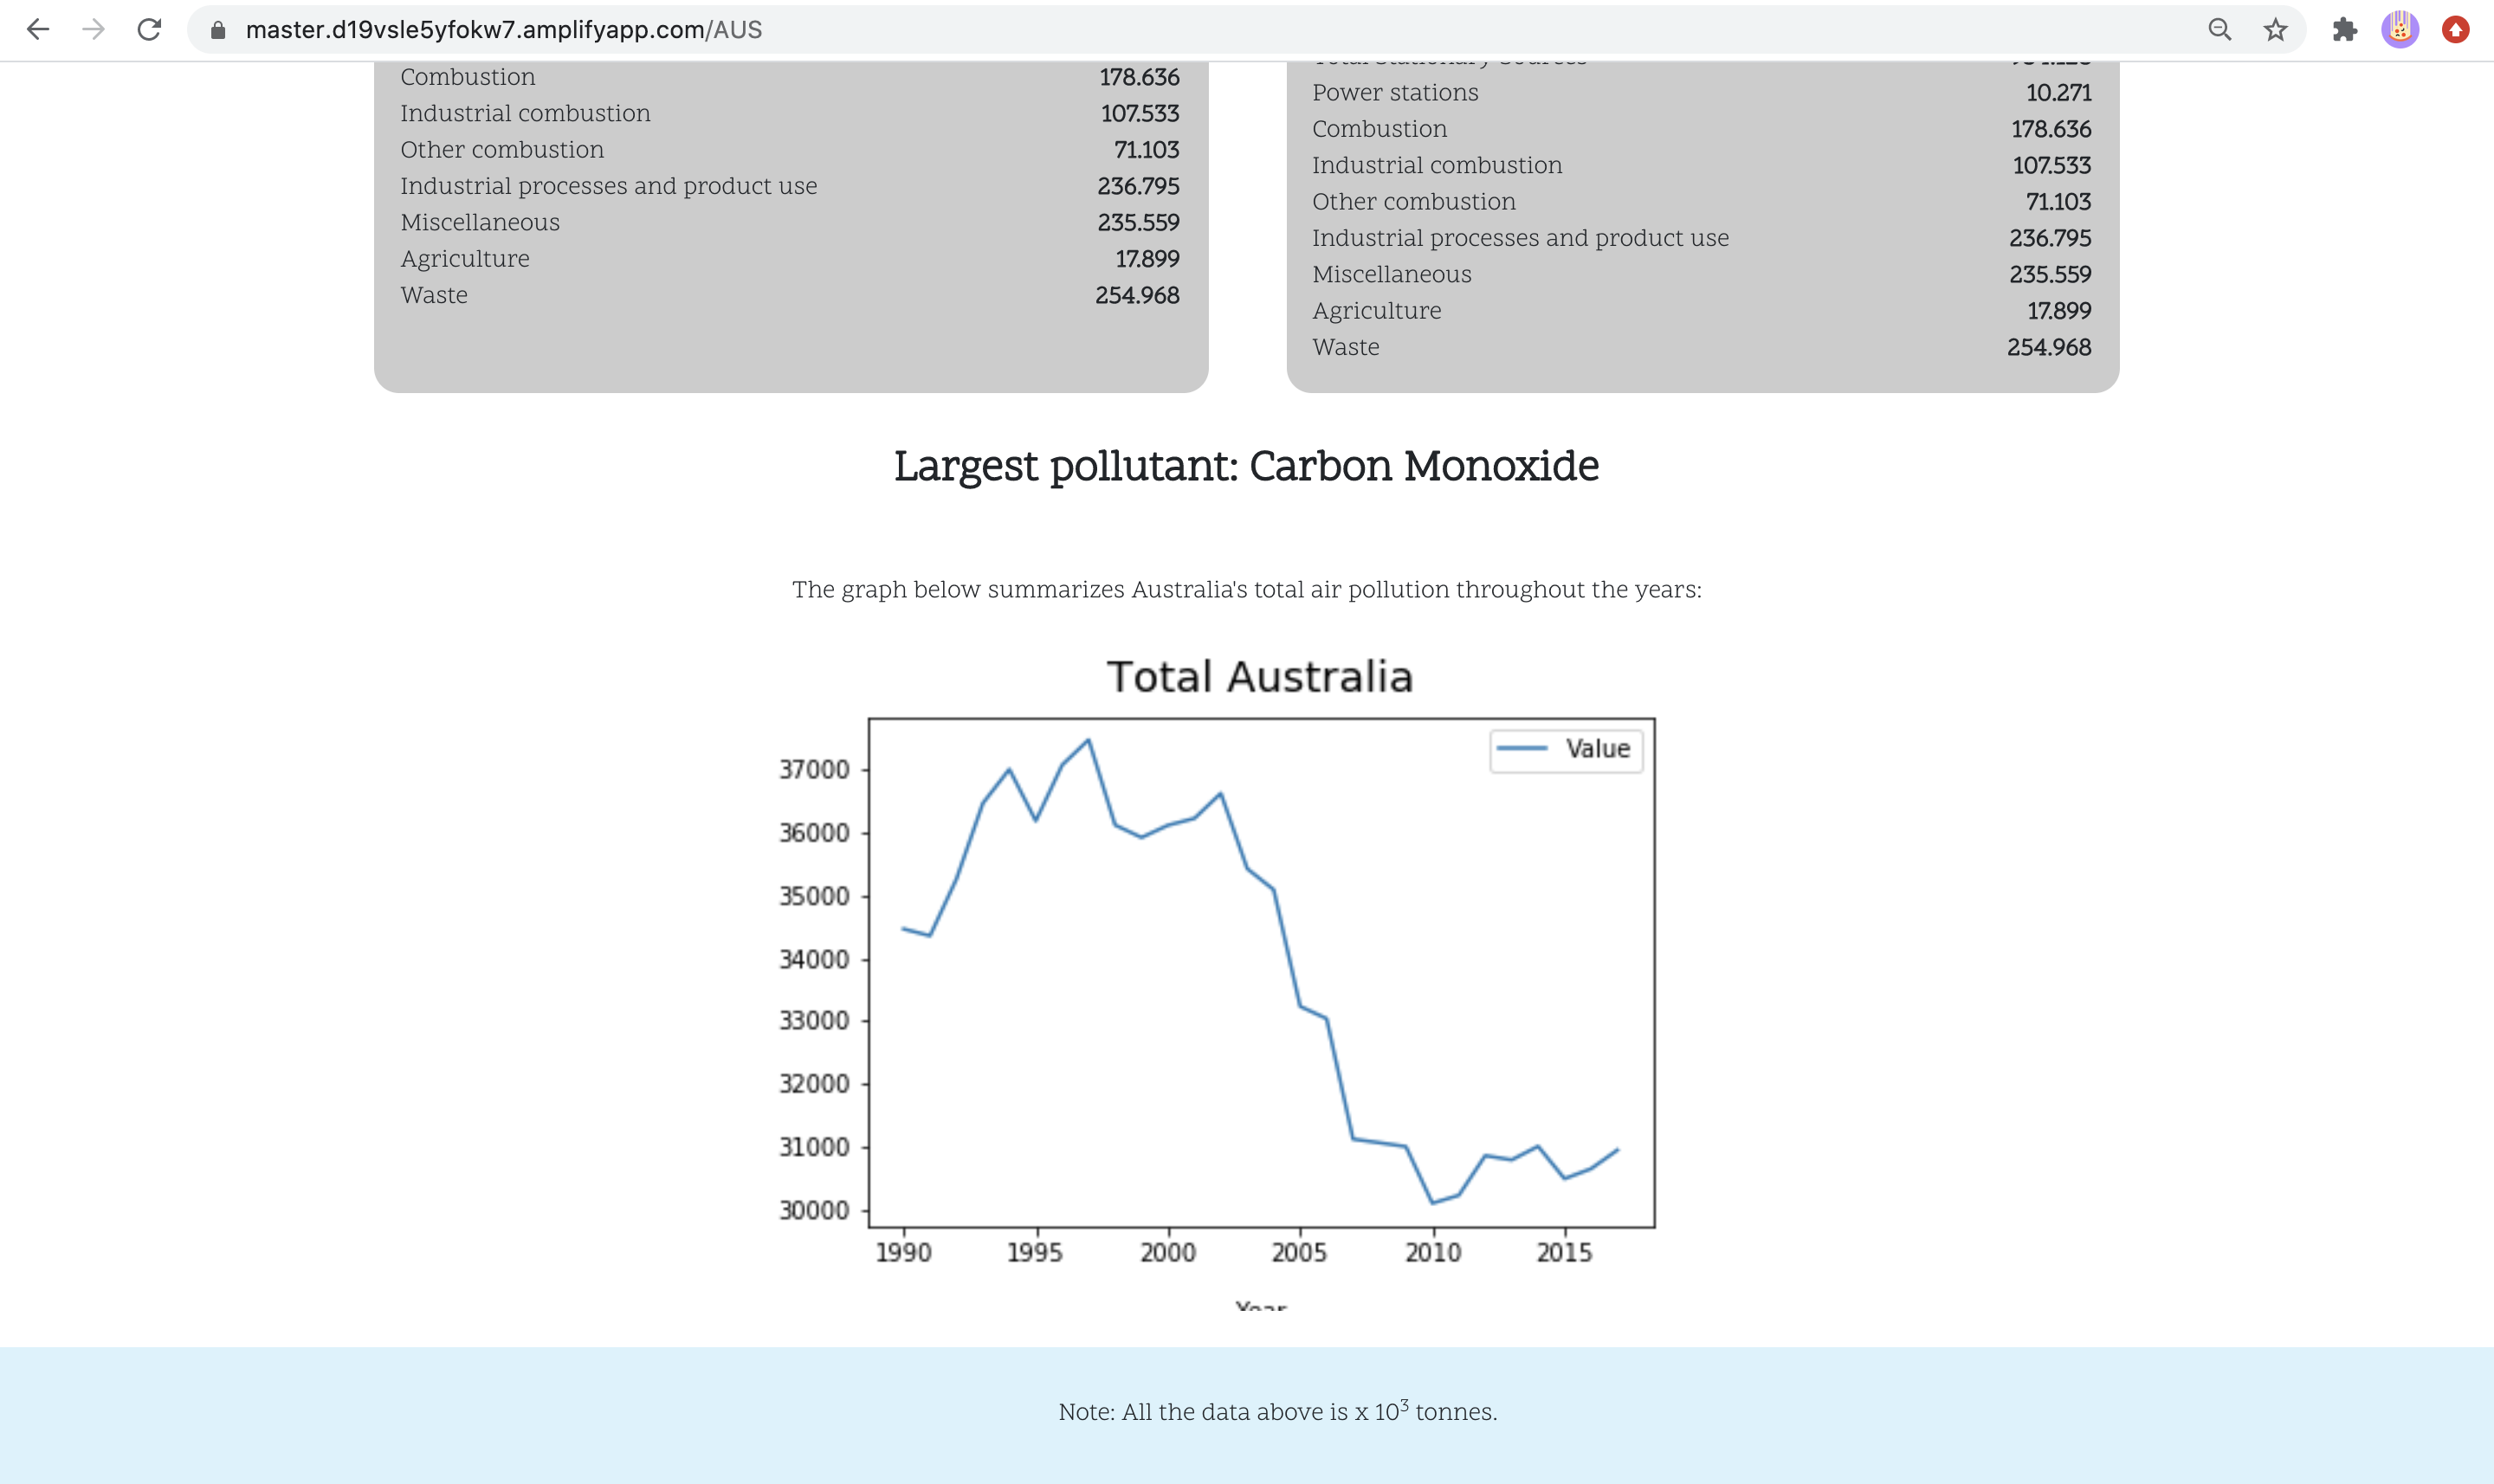Click the Total Australia chart title
This screenshot has width=2494, height=1484.
1259,677
